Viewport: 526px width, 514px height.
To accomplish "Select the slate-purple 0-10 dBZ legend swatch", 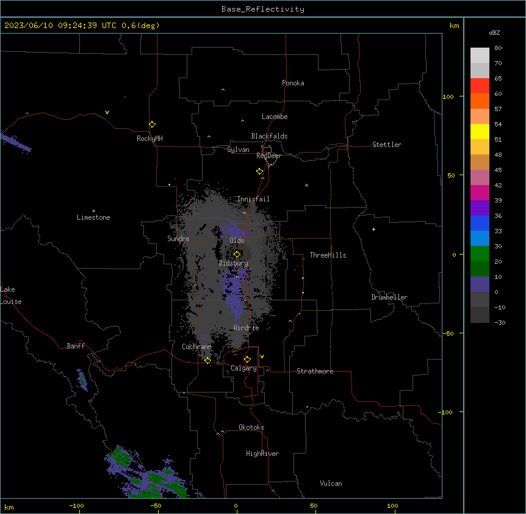I will [480, 284].
